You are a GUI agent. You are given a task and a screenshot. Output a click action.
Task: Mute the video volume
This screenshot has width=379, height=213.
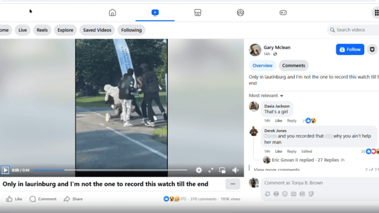click(x=235, y=170)
